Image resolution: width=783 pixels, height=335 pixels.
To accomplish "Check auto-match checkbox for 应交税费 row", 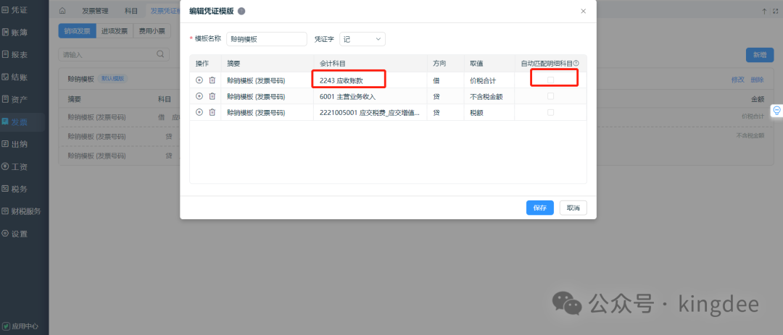I will point(550,112).
